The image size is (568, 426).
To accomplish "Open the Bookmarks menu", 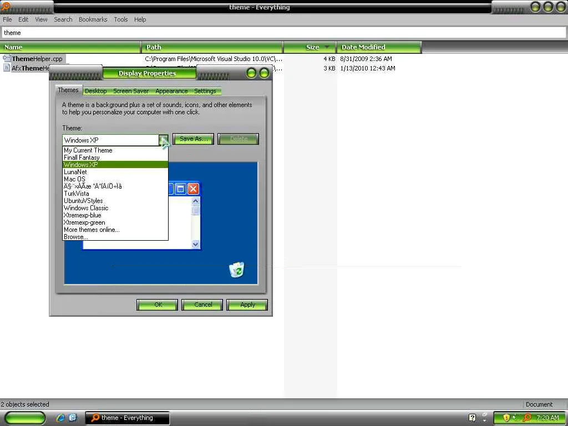I will (x=93, y=19).
